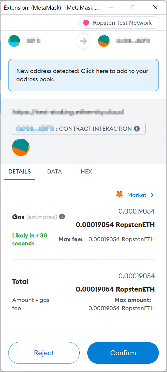Expand Market gas fee options chevron
This screenshot has width=167, height=372.
pos(152,195)
